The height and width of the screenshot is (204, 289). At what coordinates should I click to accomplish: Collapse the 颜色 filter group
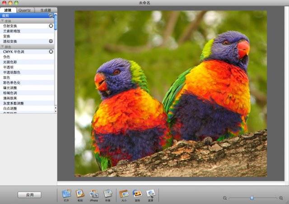[x=2, y=47]
